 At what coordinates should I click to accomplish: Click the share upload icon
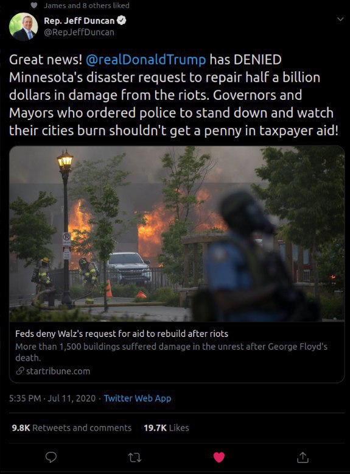point(303,457)
